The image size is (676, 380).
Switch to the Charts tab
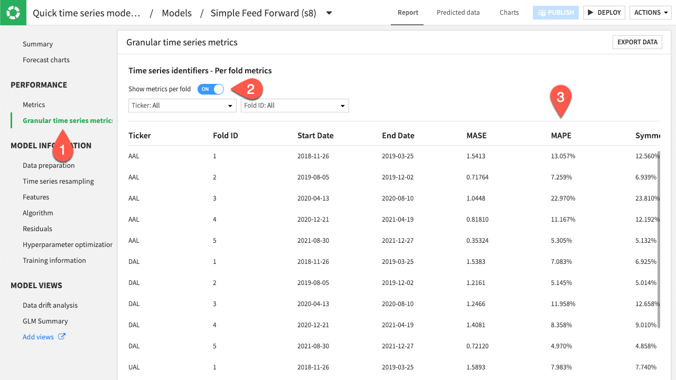pos(509,13)
